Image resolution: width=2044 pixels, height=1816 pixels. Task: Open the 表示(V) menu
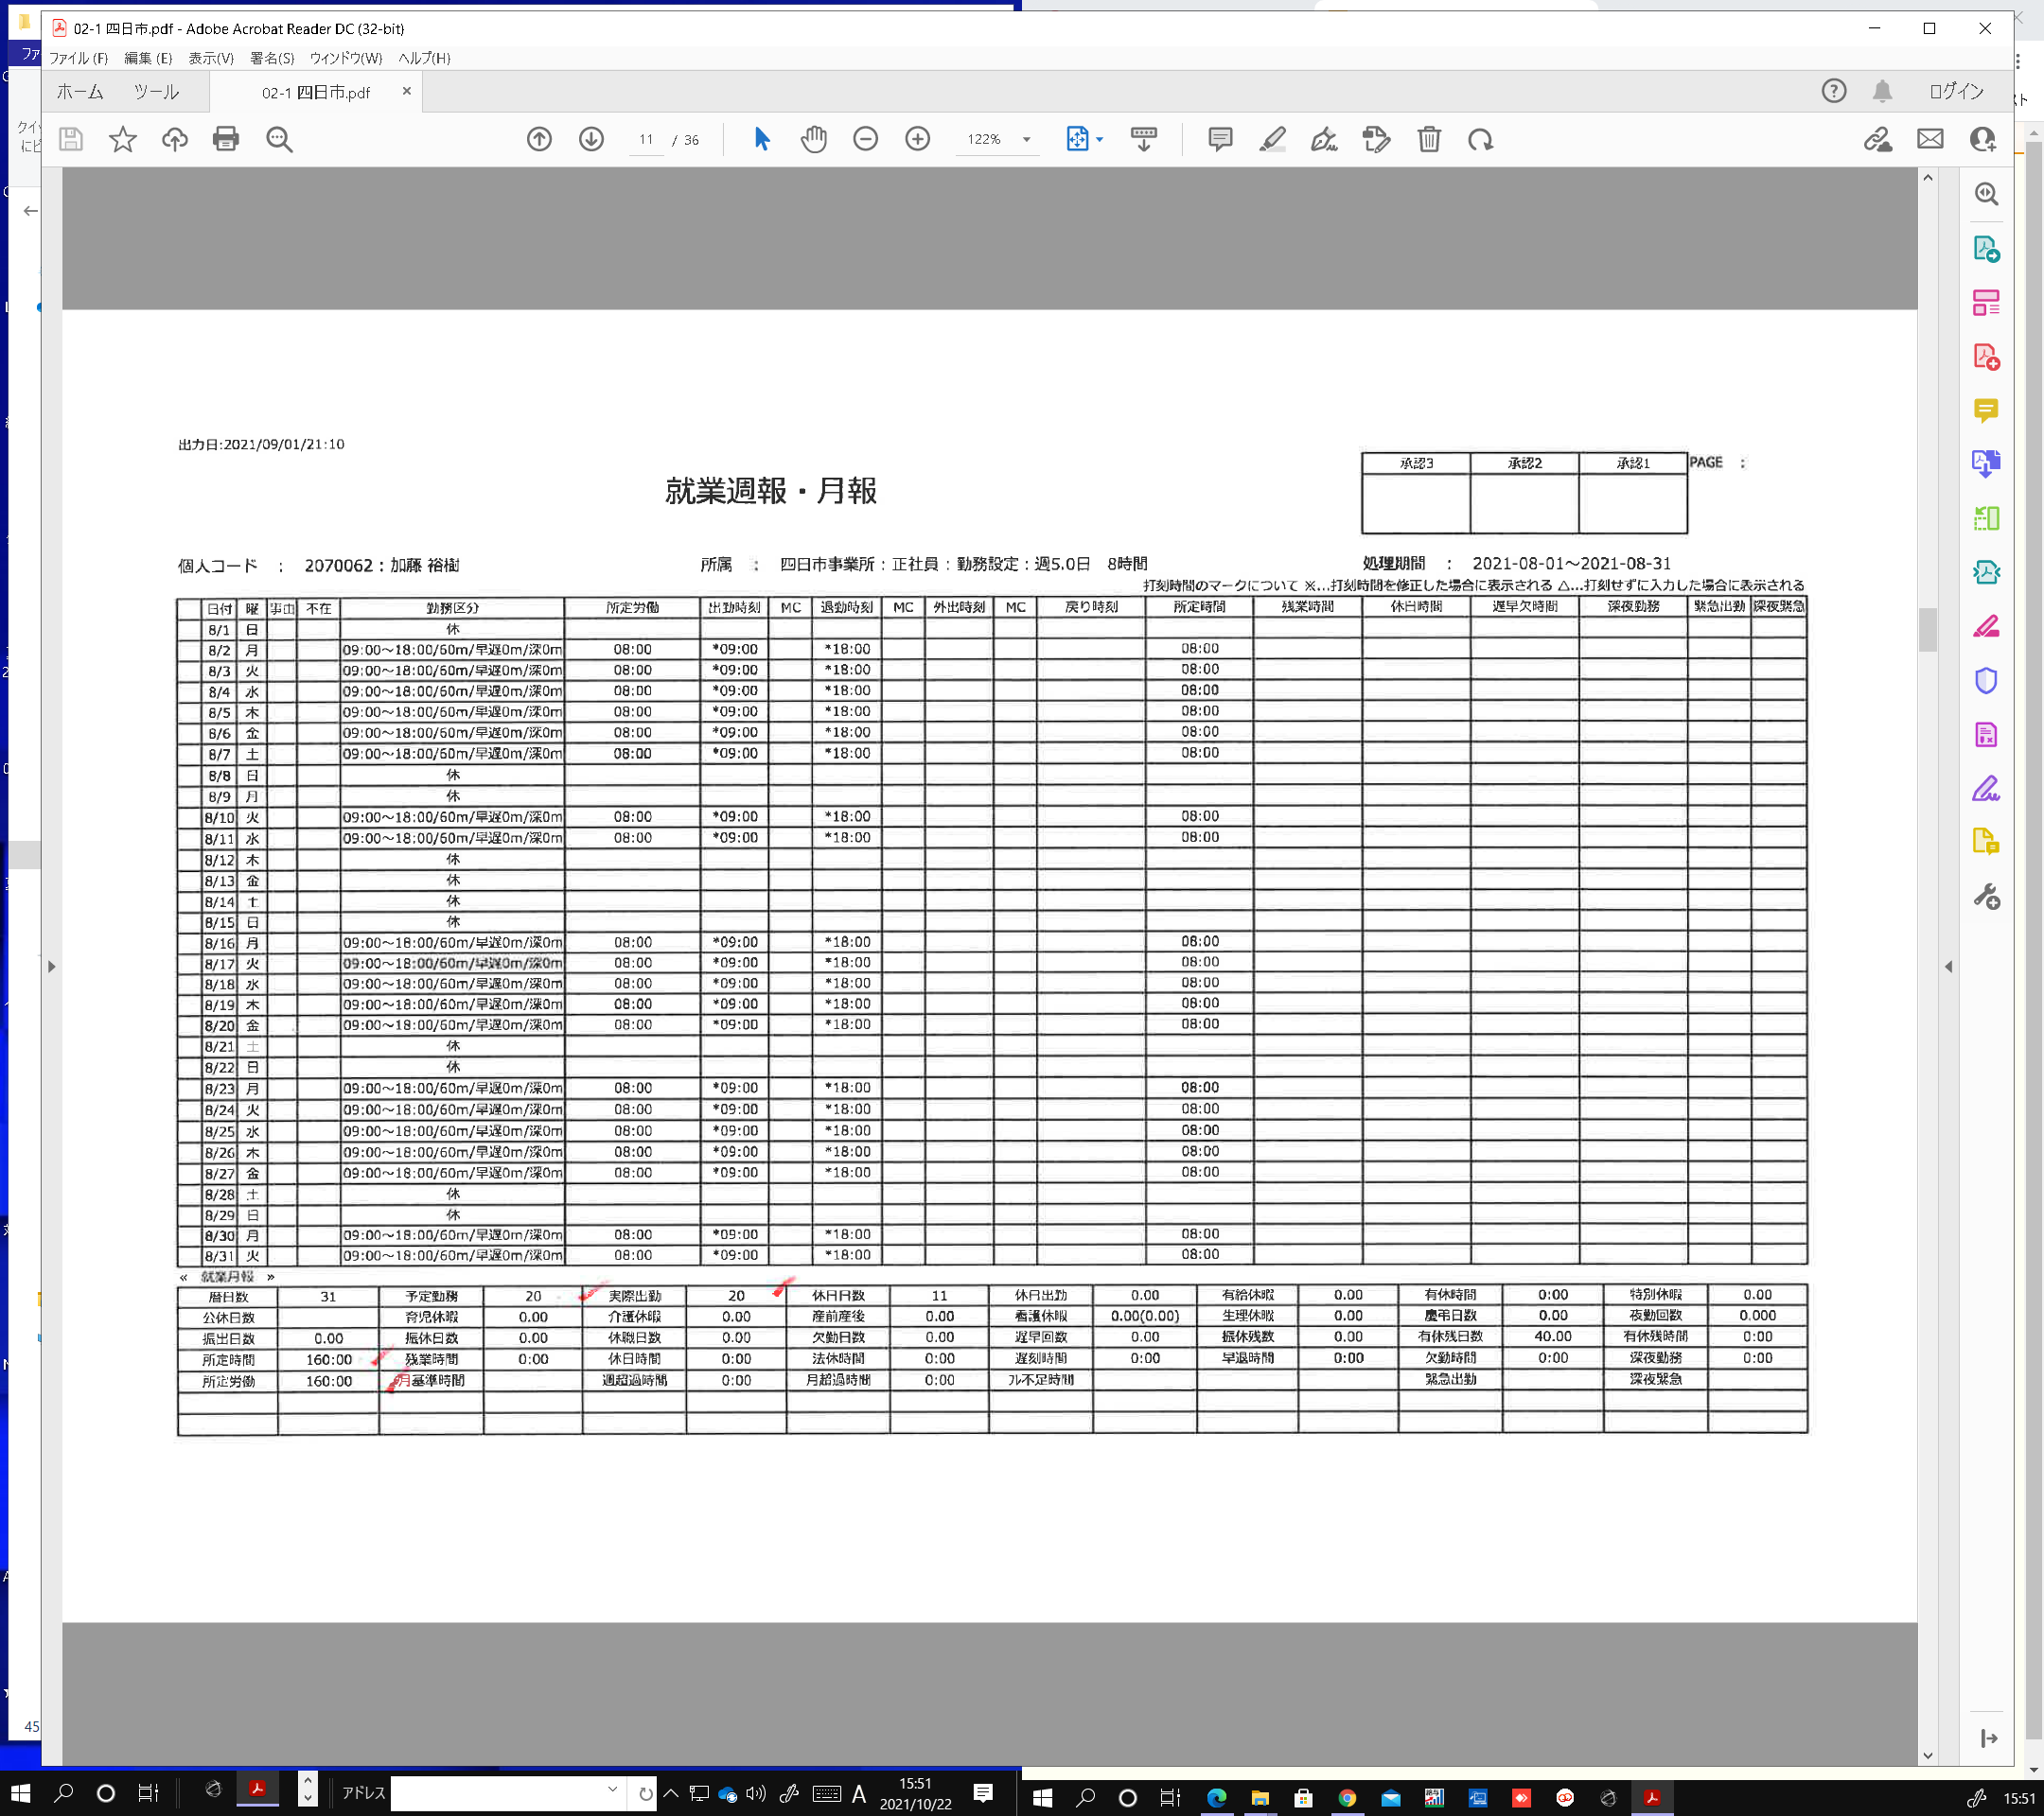[x=210, y=58]
